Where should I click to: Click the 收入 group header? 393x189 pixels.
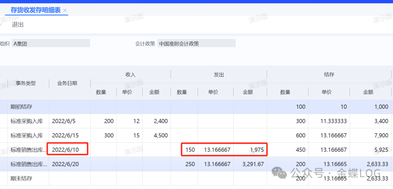coord(130,75)
